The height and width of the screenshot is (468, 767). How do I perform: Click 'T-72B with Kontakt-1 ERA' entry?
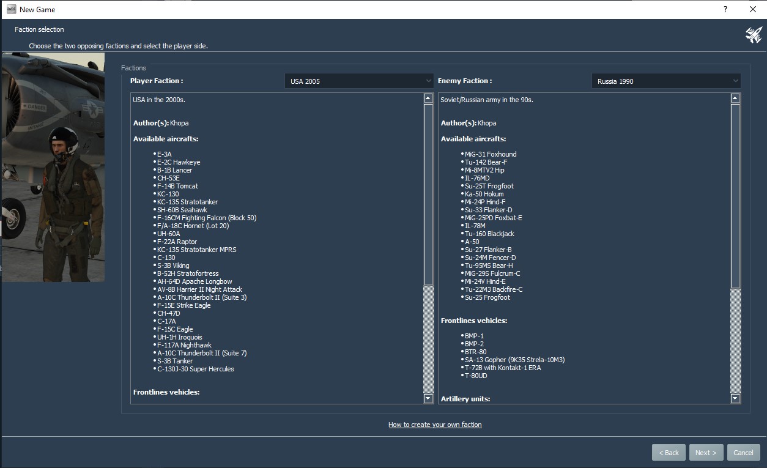(x=503, y=368)
